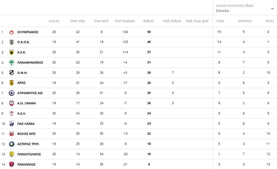The height and width of the screenshot is (169, 277).
Task: Click the P.A.O.K. team crest icon
Action: click(11, 42)
